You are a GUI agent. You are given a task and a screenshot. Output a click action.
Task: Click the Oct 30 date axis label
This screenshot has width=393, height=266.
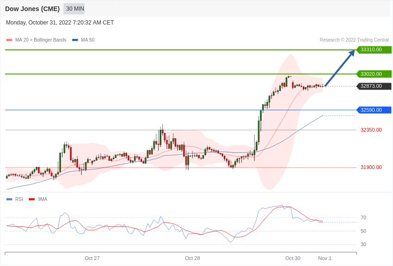coord(293,258)
